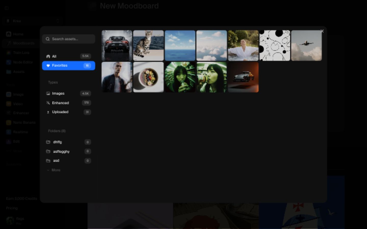
Task: Click the upload icon beside Uploaded
Action: [x=48, y=112]
